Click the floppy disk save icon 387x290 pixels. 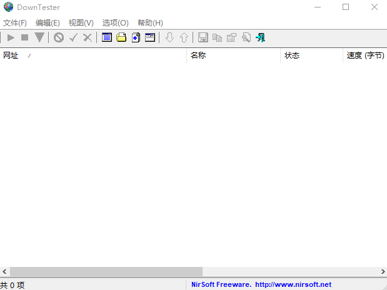[203, 38]
